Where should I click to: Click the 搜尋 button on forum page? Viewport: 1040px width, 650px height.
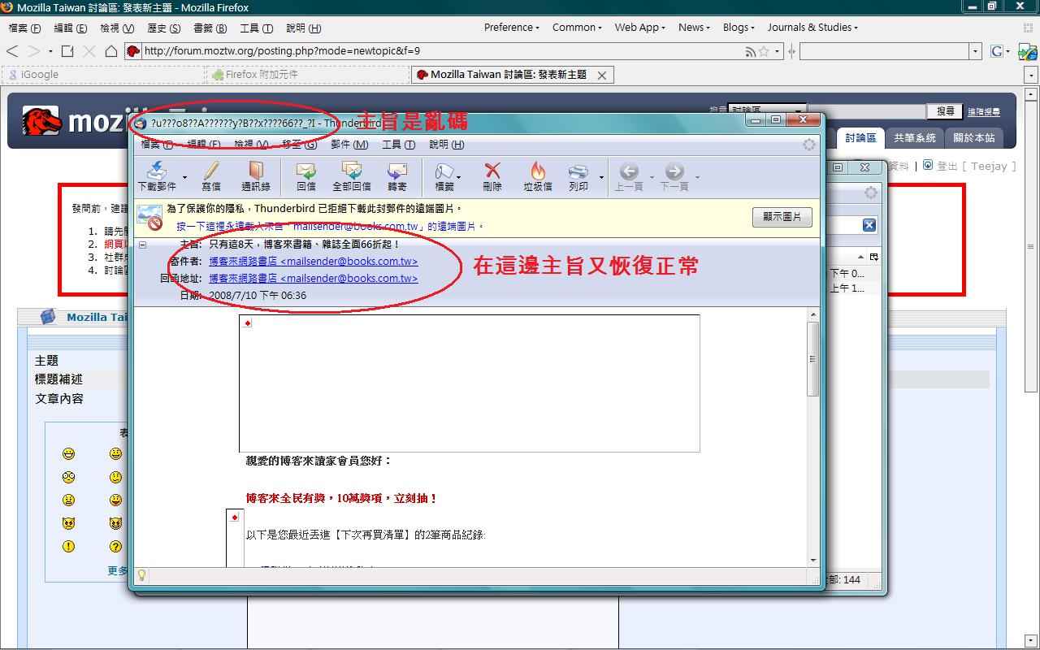pos(946,111)
